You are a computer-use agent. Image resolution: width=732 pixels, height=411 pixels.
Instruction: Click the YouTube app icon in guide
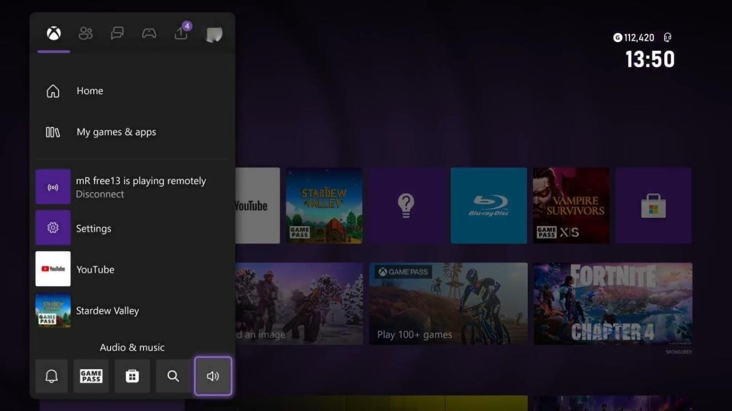coord(53,269)
